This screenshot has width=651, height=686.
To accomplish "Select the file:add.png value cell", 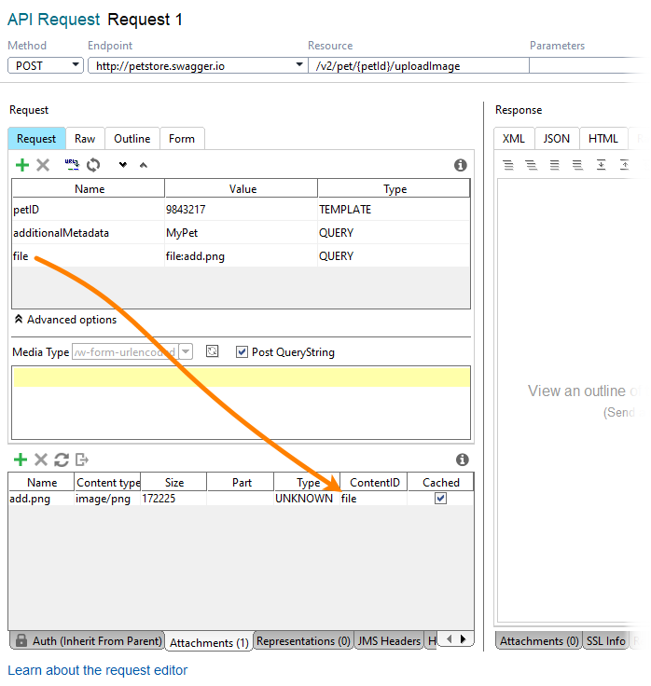I will 242,256.
